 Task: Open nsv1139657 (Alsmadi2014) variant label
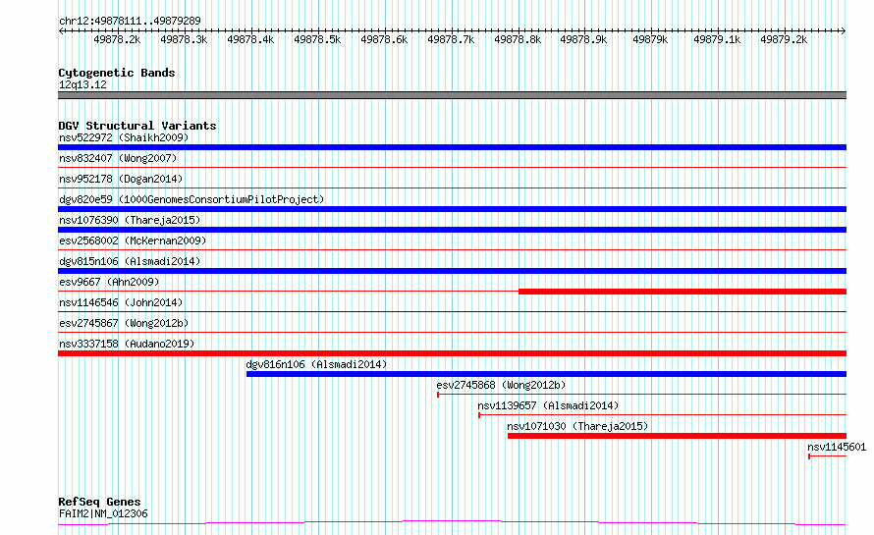coord(548,405)
